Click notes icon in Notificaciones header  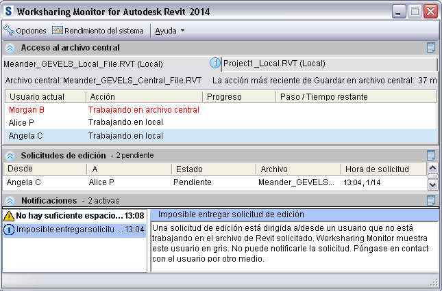431,200
